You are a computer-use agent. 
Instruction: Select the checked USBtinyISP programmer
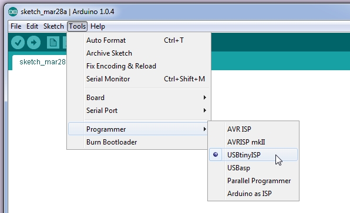[253, 154]
